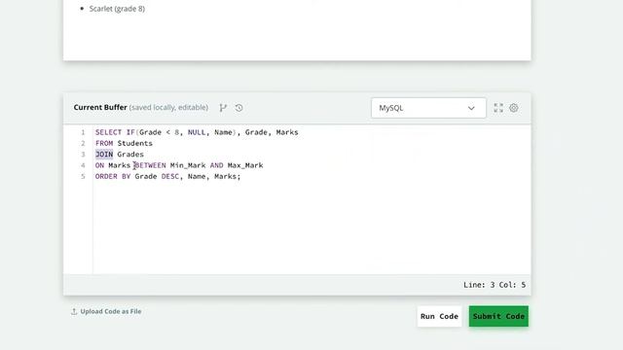Click the AND keyword on line 4
Screen dimensions: 623x350
216,165
